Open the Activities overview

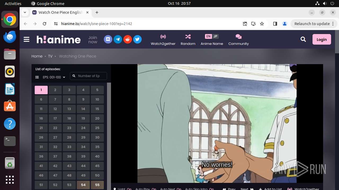click(x=13, y=3)
